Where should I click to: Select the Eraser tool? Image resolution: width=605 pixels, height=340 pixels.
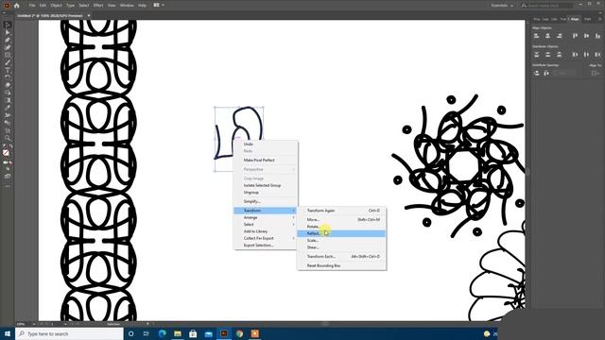(7, 85)
